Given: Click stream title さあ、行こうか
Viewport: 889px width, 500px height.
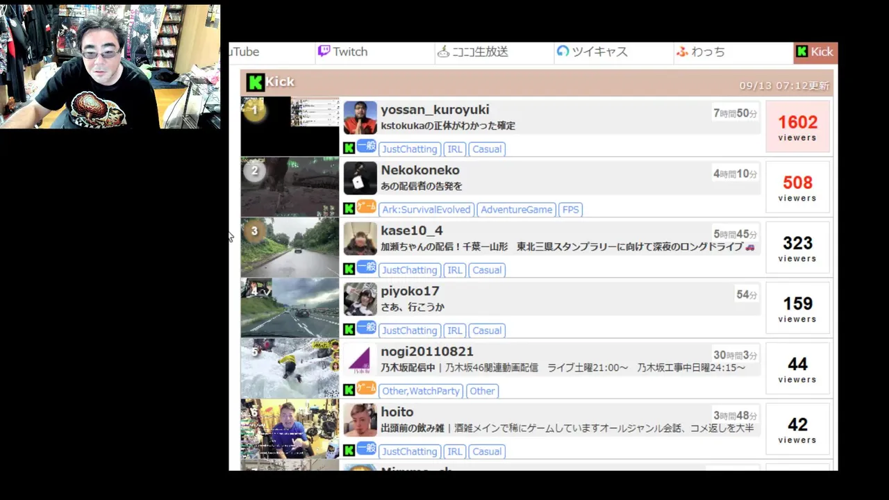Looking at the screenshot, I should [413, 308].
